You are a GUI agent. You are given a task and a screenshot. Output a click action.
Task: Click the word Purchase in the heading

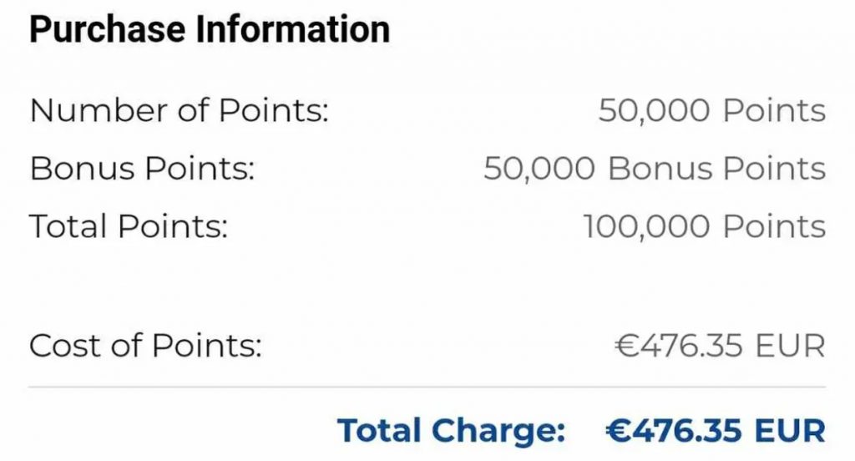[x=108, y=29]
